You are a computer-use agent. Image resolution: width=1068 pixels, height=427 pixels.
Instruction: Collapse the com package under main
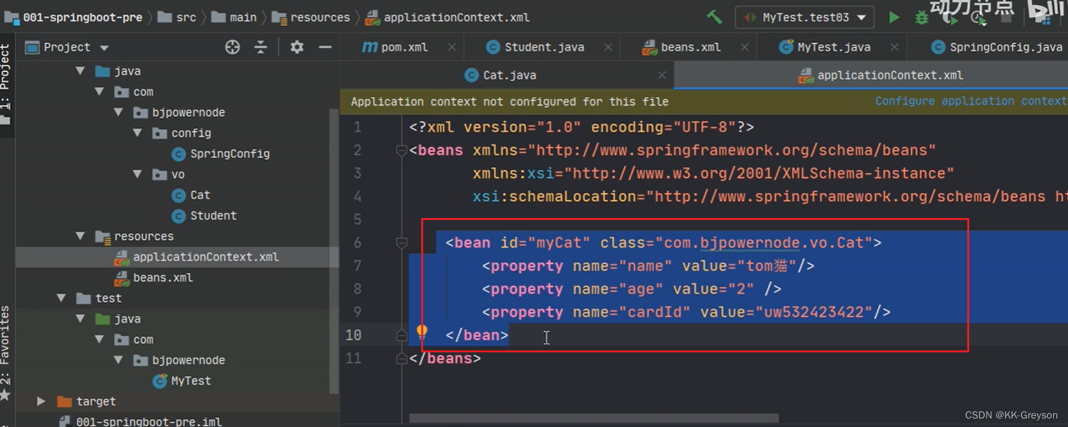click(99, 91)
